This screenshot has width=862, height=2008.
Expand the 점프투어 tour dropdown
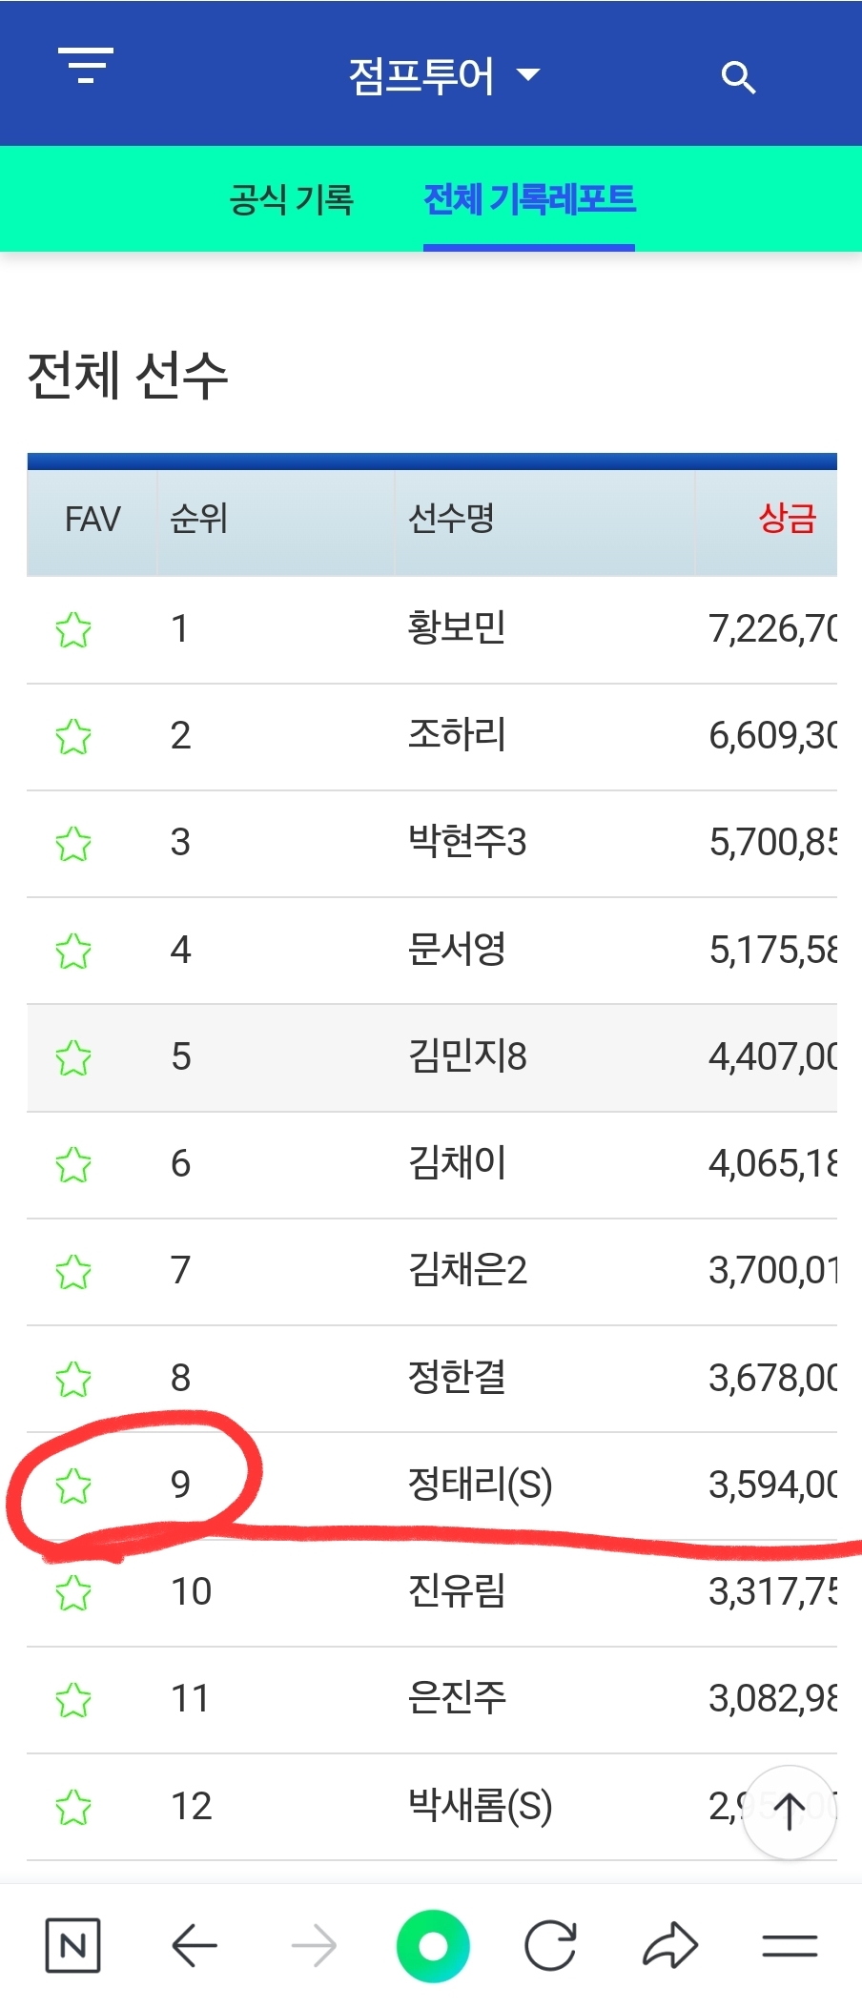click(x=444, y=75)
